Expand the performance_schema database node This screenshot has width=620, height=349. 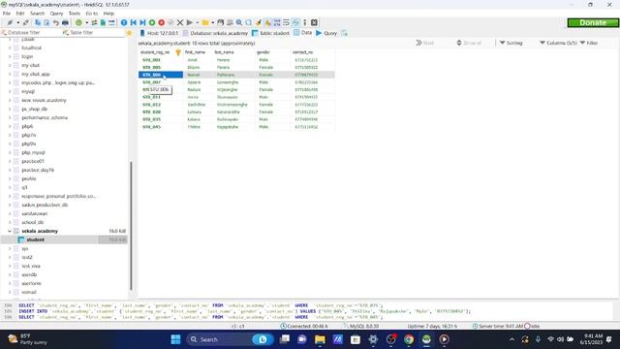coord(10,117)
